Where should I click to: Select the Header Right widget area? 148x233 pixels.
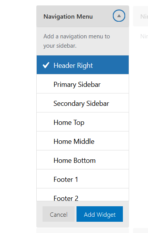point(83,65)
